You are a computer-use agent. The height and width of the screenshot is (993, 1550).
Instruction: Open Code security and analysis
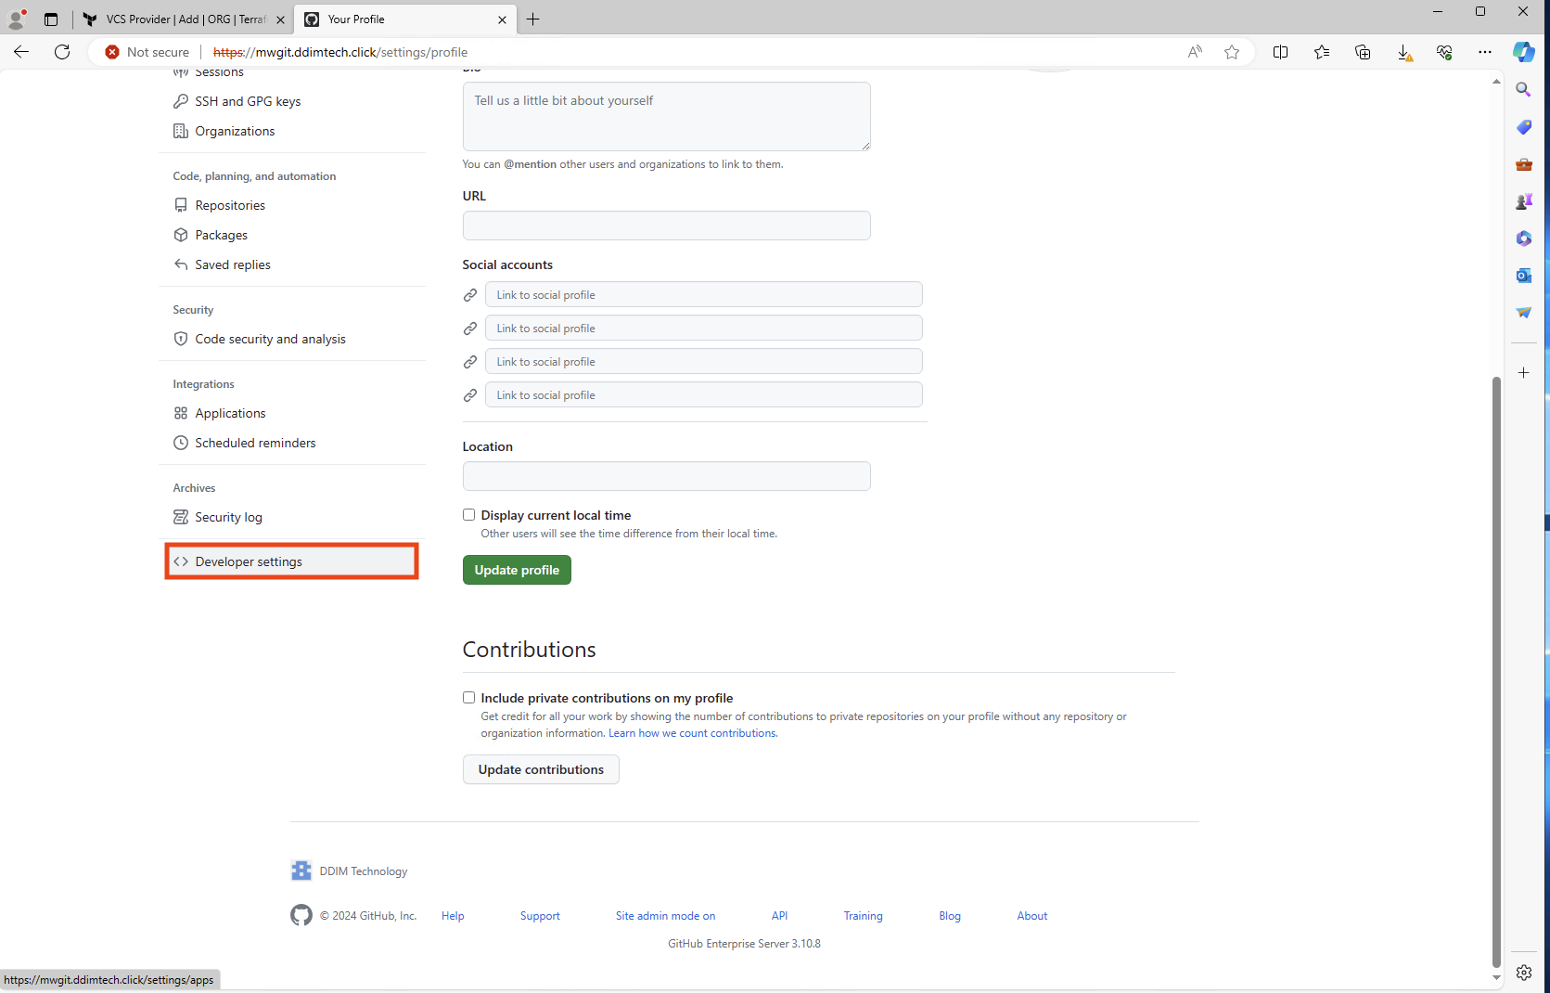[x=270, y=339]
